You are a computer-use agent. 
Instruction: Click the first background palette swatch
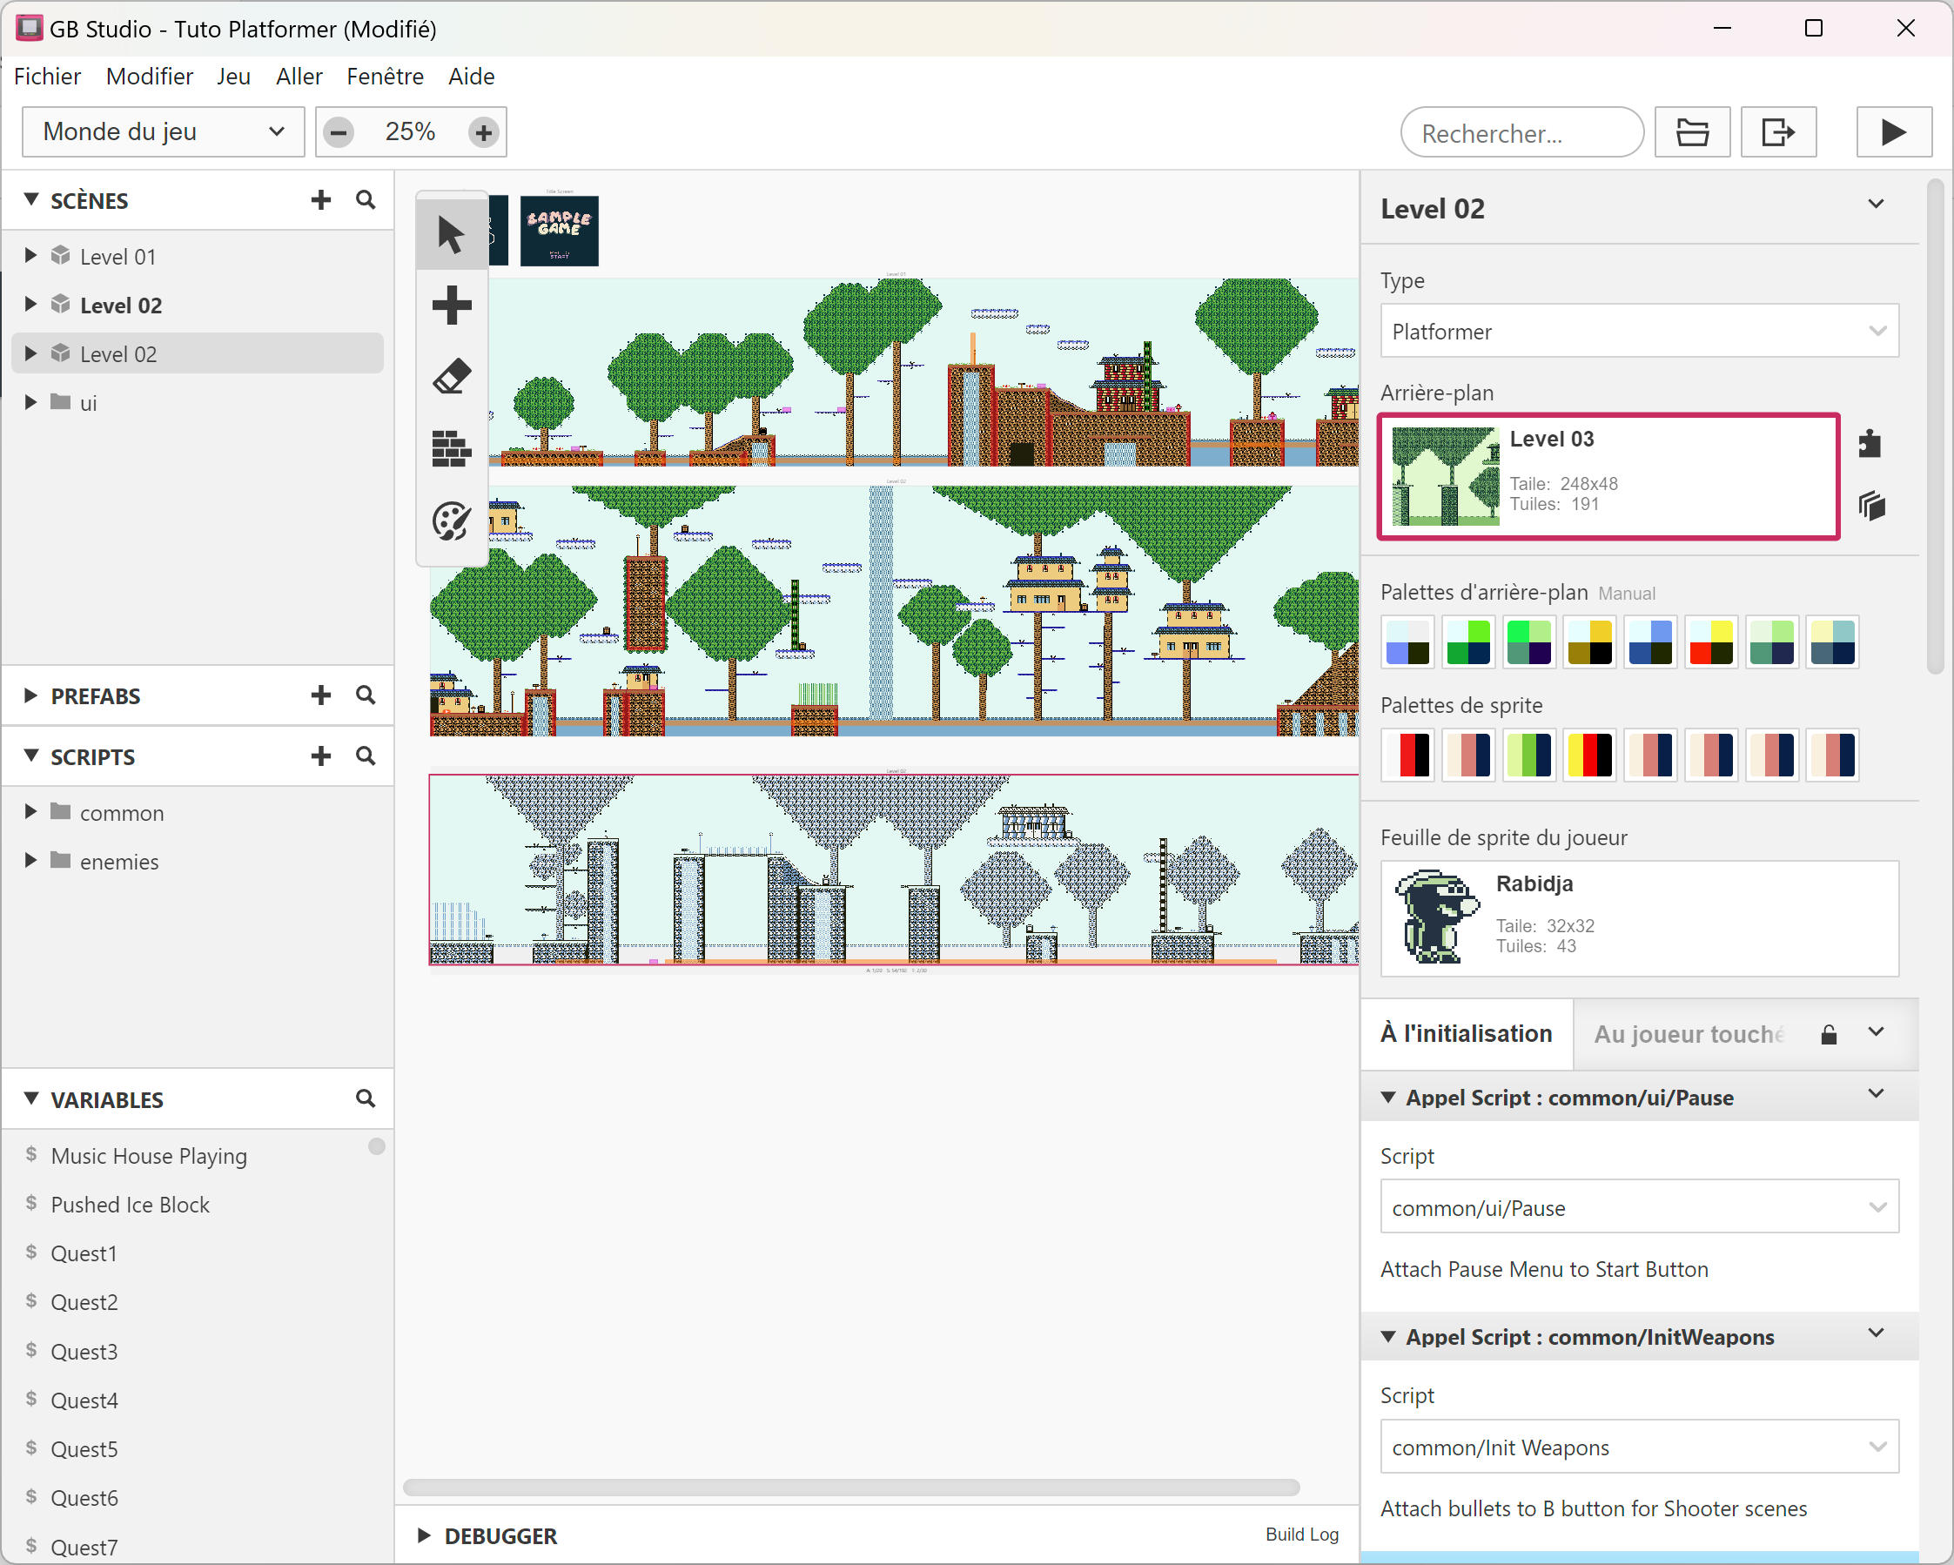tap(1407, 642)
